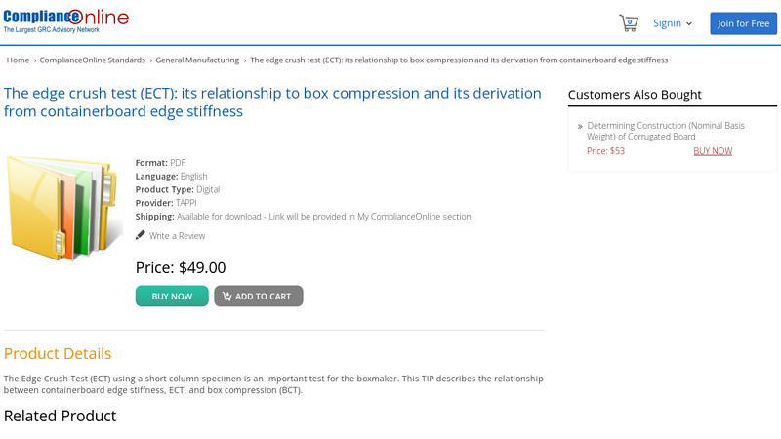
Task: Open the shopping cart icon
Action: pyautogui.click(x=628, y=22)
